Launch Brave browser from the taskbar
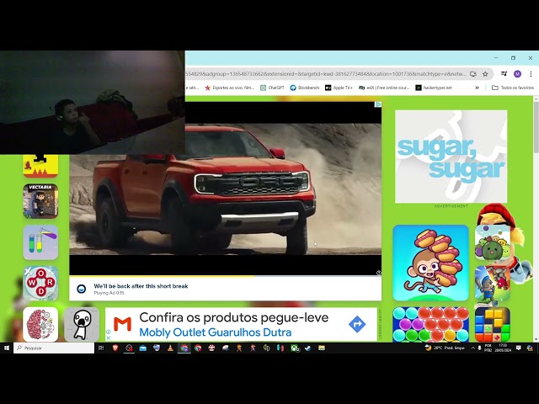 [x=115, y=348]
